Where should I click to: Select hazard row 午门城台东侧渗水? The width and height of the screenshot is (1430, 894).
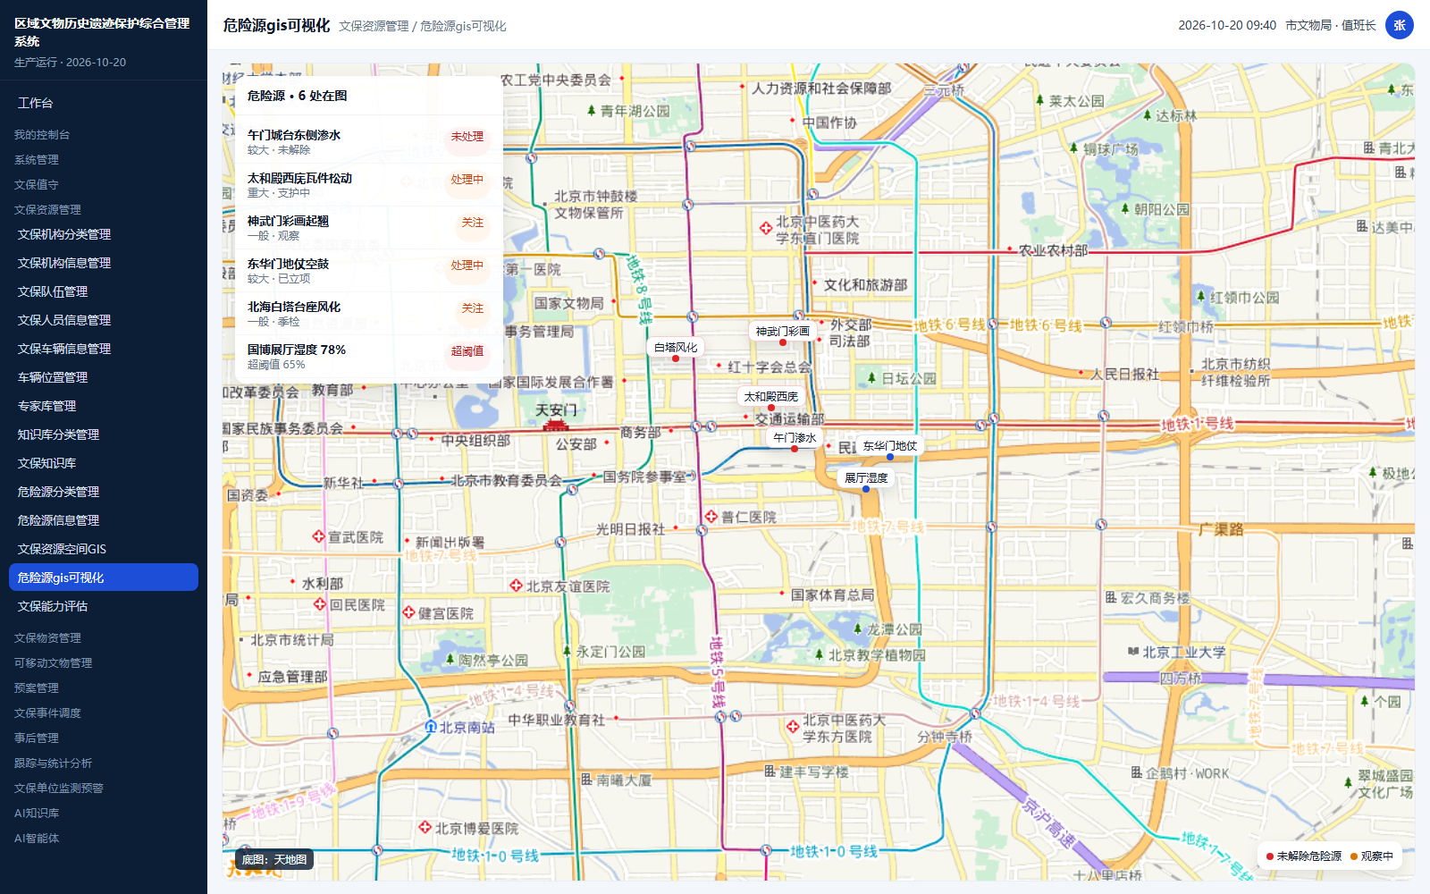369,141
